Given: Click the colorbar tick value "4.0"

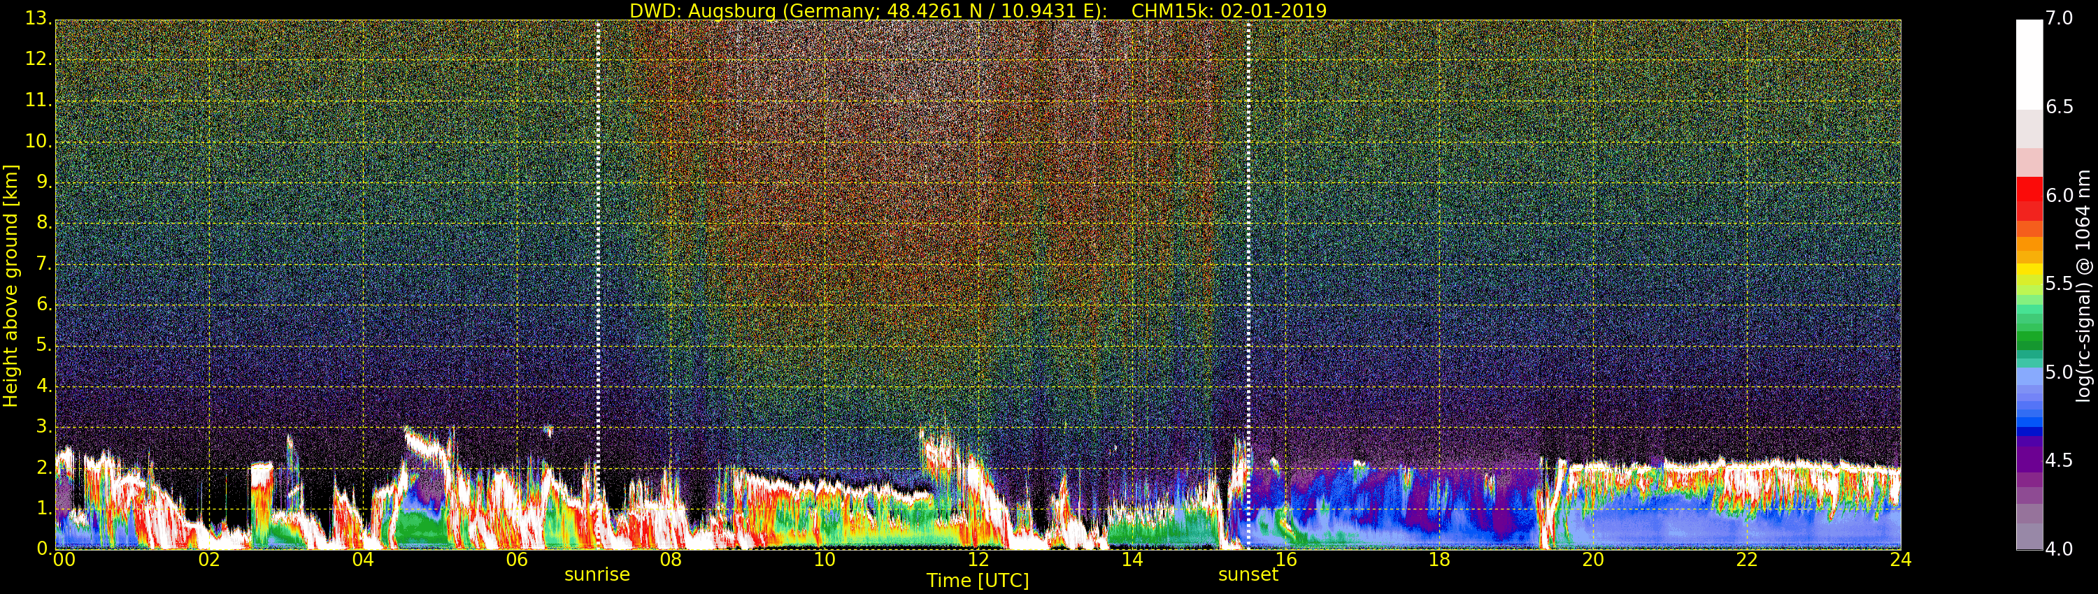Looking at the screenshot, I should [x=2060, y=549].
